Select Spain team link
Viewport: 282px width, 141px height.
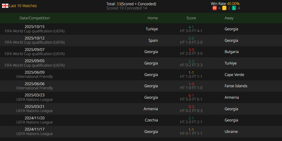coord(153,40)
